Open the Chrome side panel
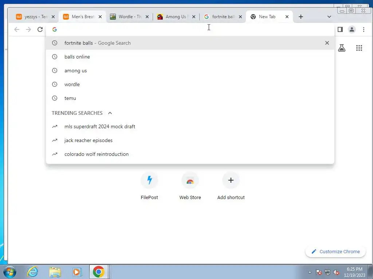The height and width of the screenshot is (279, 373). (340, 29)
